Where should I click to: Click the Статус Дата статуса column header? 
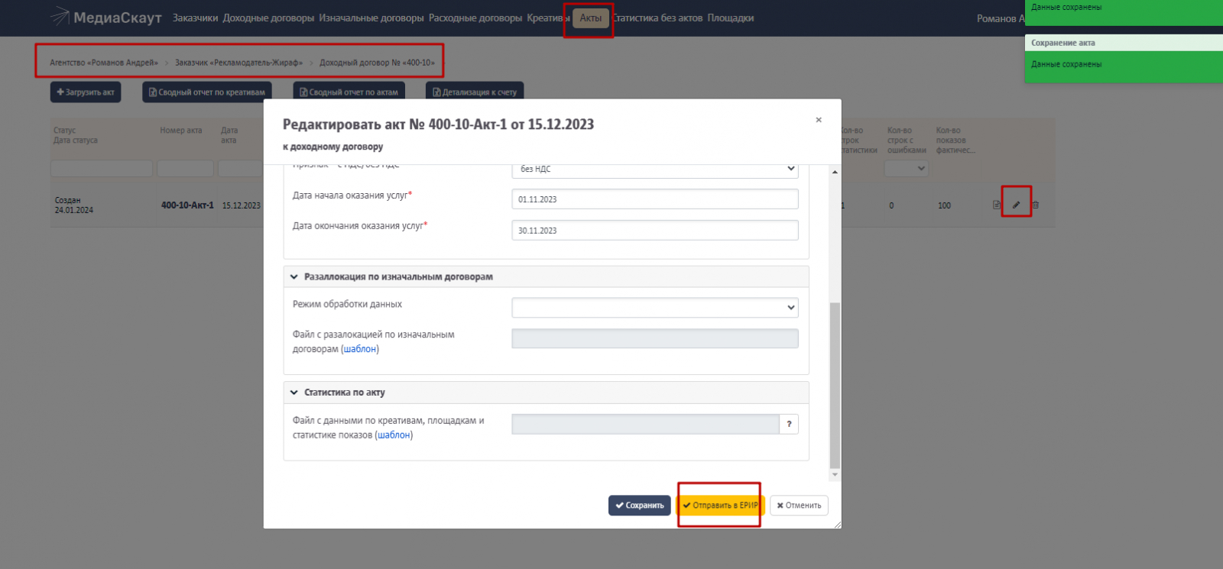point(76,135)
